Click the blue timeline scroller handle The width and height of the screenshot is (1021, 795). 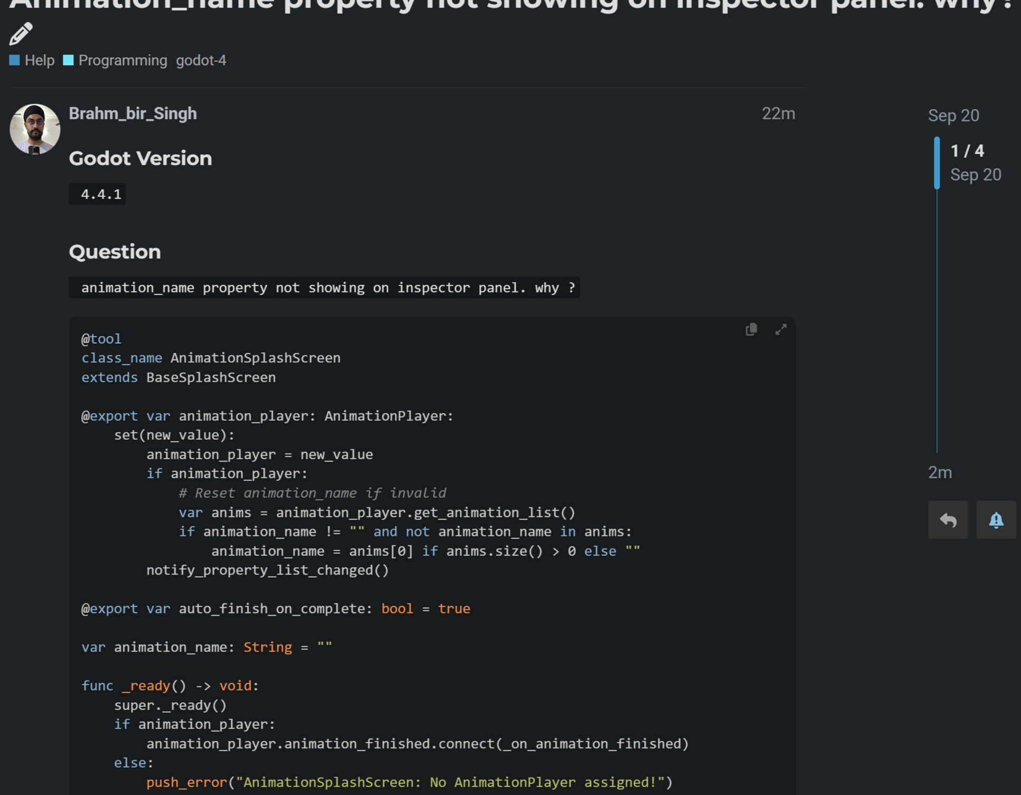(x=937, y=163)
